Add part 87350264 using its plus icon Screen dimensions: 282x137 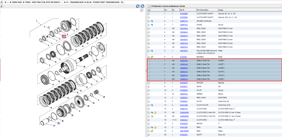click(149, 18)
